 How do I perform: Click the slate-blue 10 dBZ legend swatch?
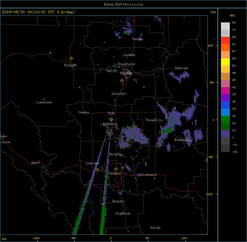pos(225,134)
